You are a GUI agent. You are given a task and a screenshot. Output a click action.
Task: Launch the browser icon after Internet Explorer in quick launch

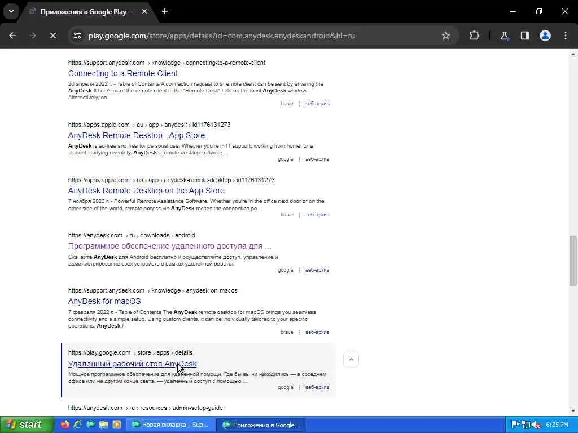pyautogui.click(x=91, y=425)
